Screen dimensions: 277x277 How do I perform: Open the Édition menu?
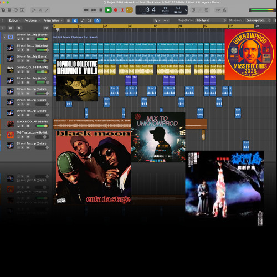click(x=14, y=20)
